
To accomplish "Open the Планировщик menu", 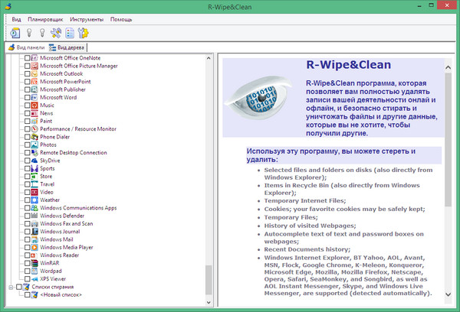I will click(x=45, y=18).
